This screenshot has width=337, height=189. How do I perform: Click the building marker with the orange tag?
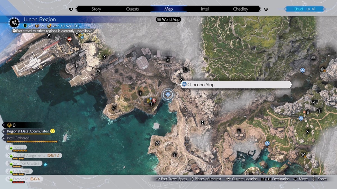click(322, 69)
